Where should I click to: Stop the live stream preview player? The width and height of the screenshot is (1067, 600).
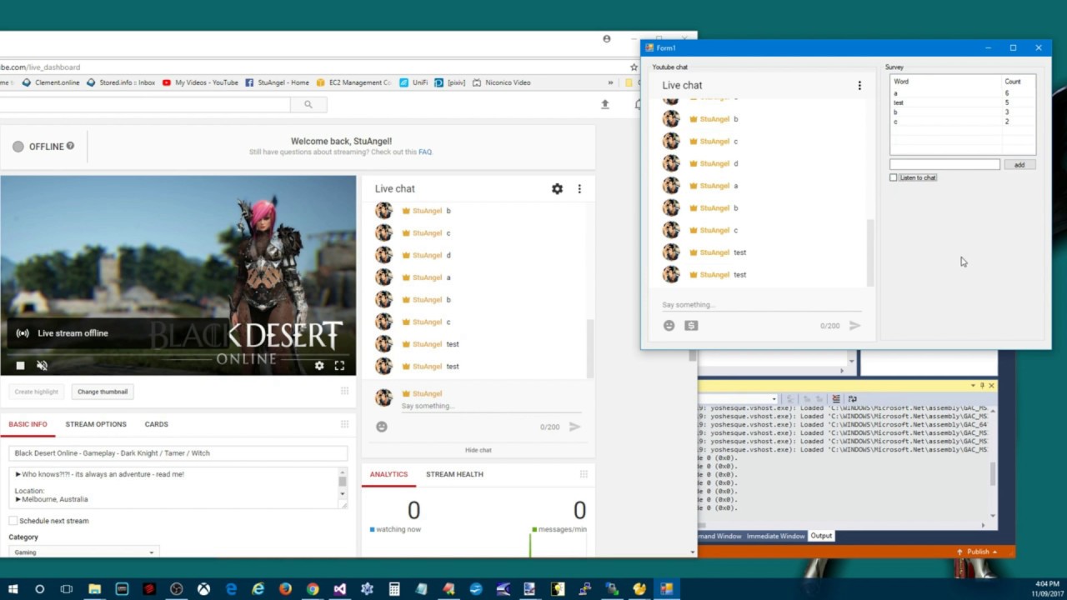point(20,365)
